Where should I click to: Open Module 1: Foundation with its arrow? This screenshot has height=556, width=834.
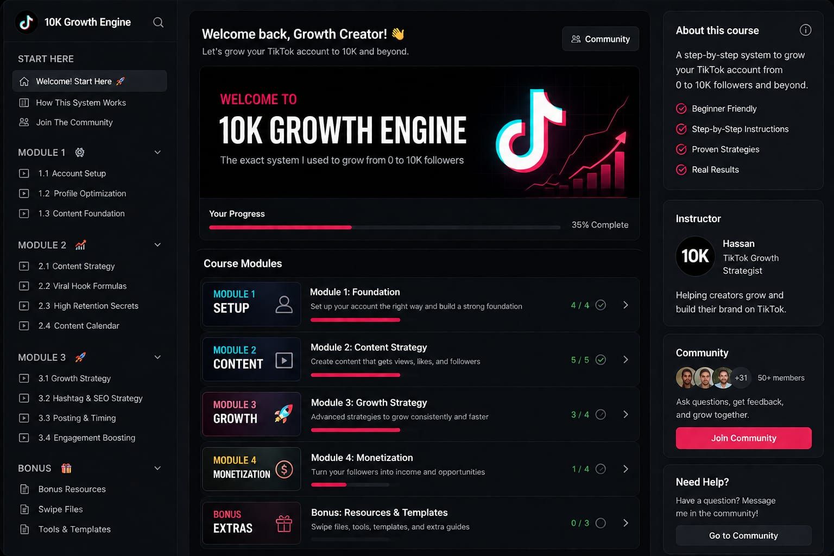click(625, 305)
